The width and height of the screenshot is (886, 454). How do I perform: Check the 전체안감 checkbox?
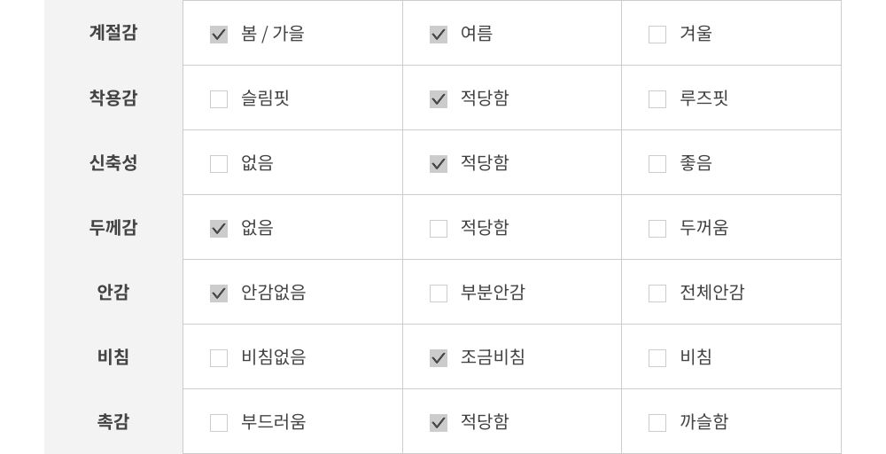click(x=657, y=294)
